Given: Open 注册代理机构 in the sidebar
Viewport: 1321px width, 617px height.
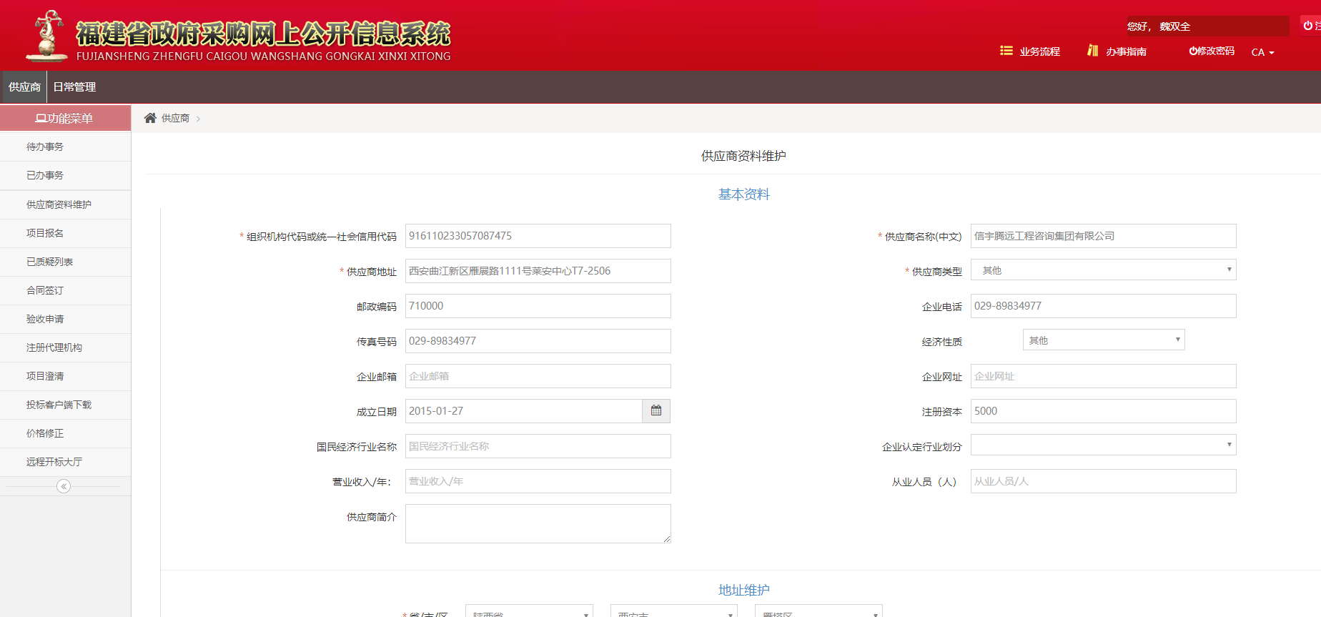Looking at the screenshot, I should pyautogui.click(x=65, y=347).
